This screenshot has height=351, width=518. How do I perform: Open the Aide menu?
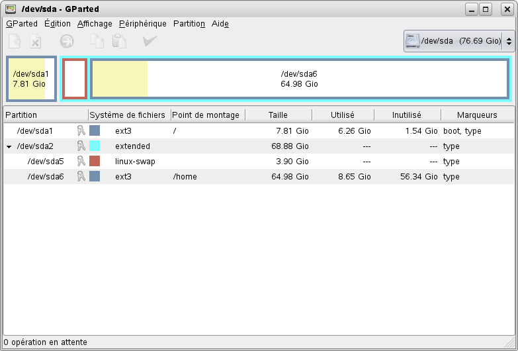point(220,24)
